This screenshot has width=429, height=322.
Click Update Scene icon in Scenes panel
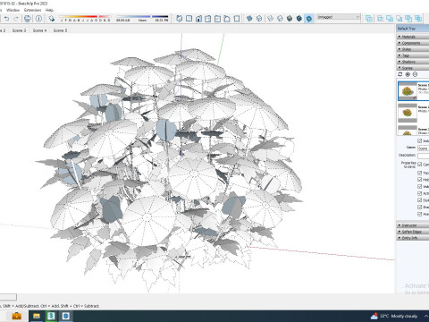400,74
